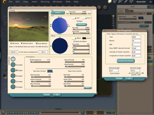Open the Moon color picker arrow
The image size is (154, 115).
(x=76, y=38)
